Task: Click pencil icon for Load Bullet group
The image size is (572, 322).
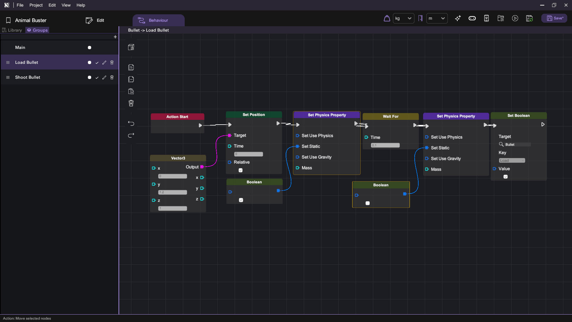Action: [x=104, y=63]
